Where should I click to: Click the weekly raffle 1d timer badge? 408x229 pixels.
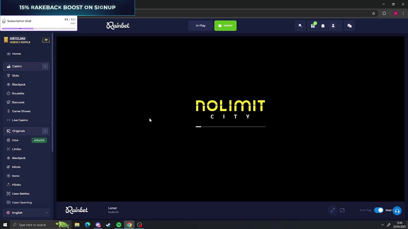(46, 40)
